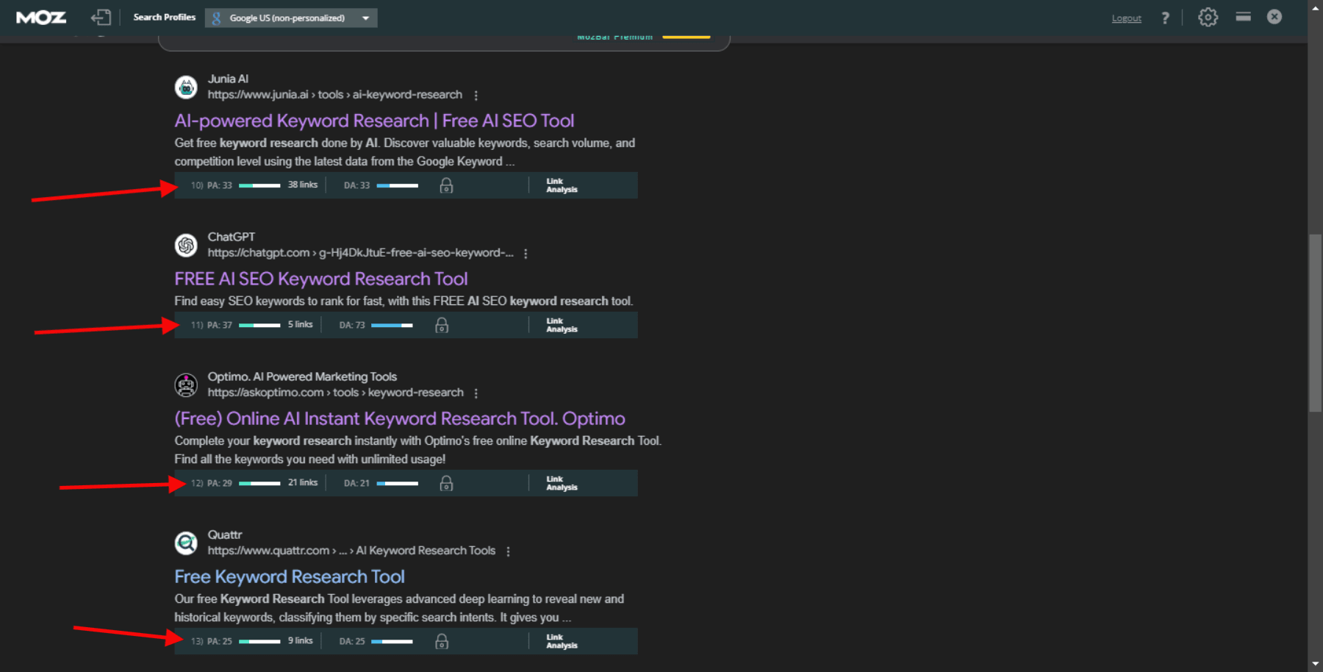Close the MozBar toolbar
The height and width of the screenshot is (672, 1323).
[x=1274, y=16]
